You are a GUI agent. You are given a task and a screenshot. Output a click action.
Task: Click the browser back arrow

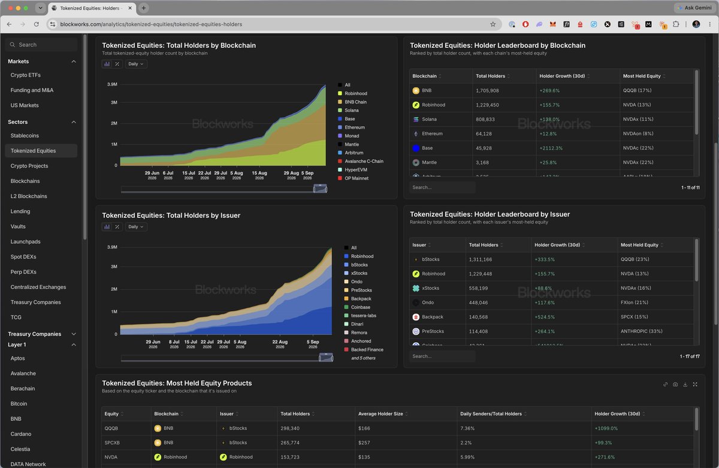tap(10, 24)
